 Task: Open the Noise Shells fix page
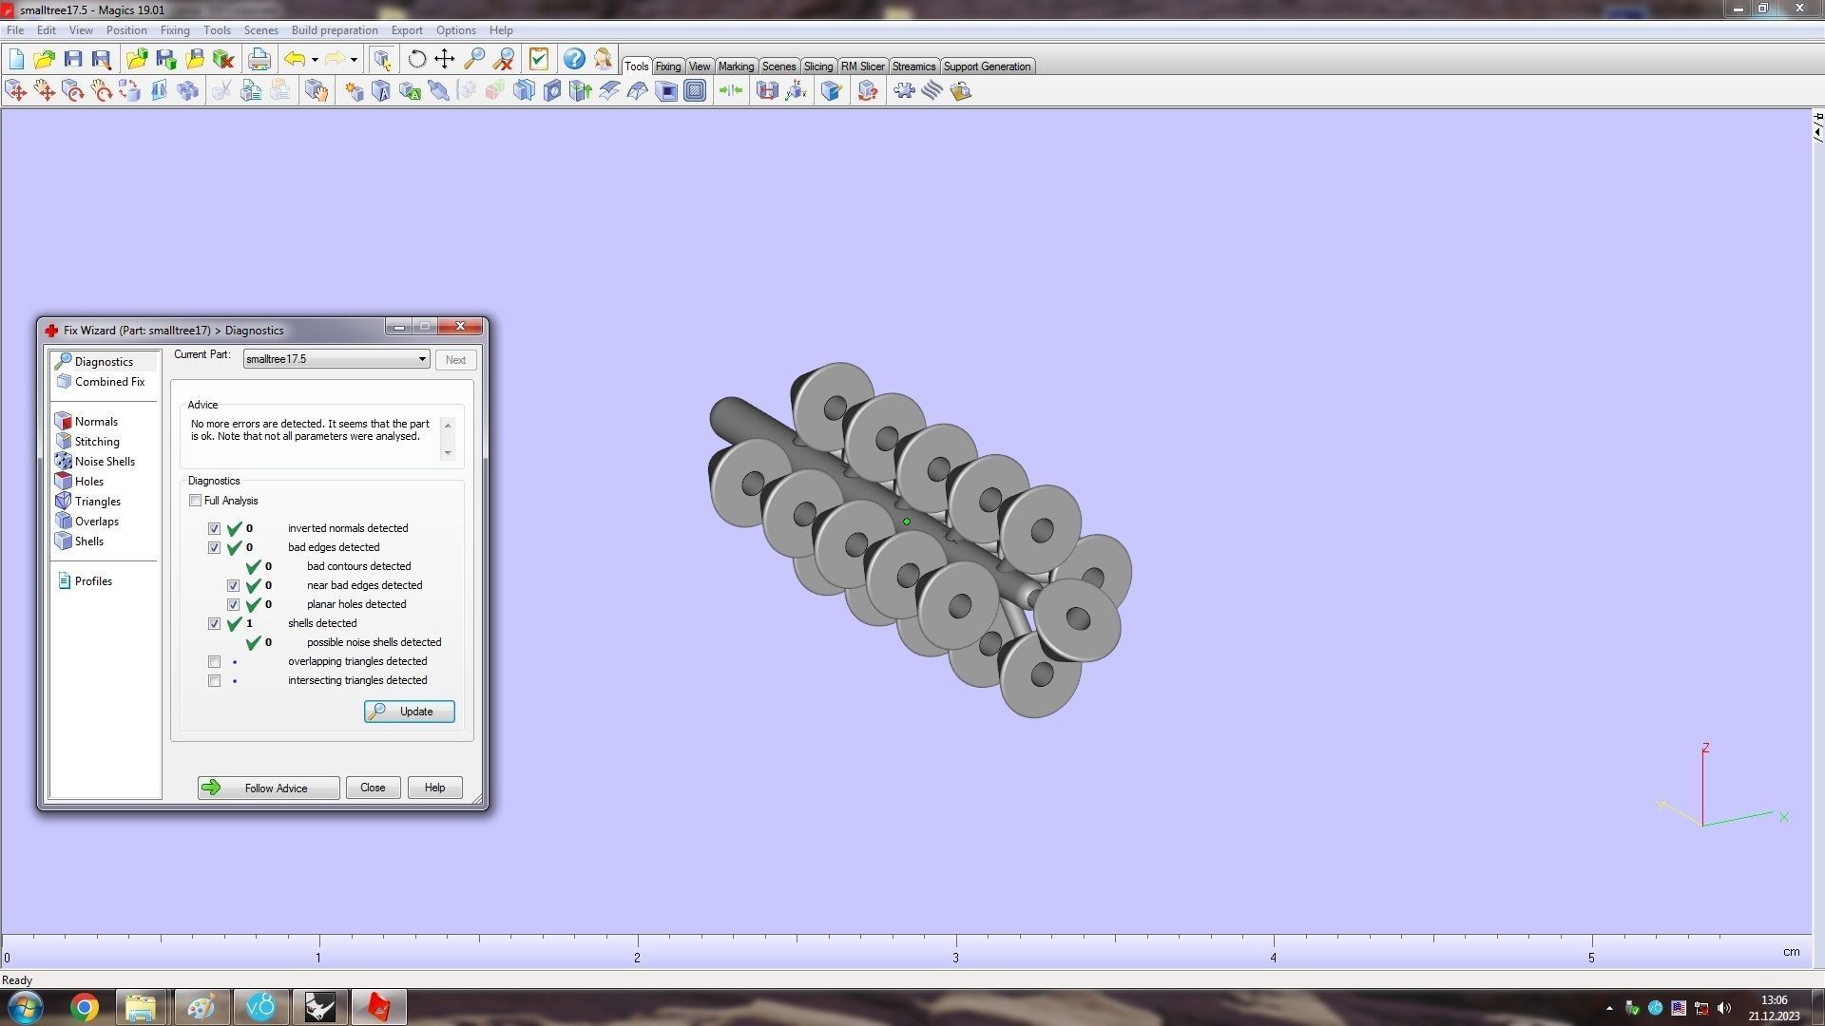pyautogui.click(x=105, y=462)
